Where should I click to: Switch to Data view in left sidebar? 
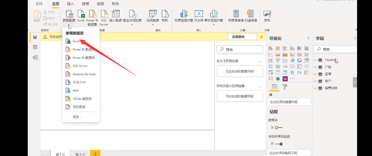coord(35,47)
